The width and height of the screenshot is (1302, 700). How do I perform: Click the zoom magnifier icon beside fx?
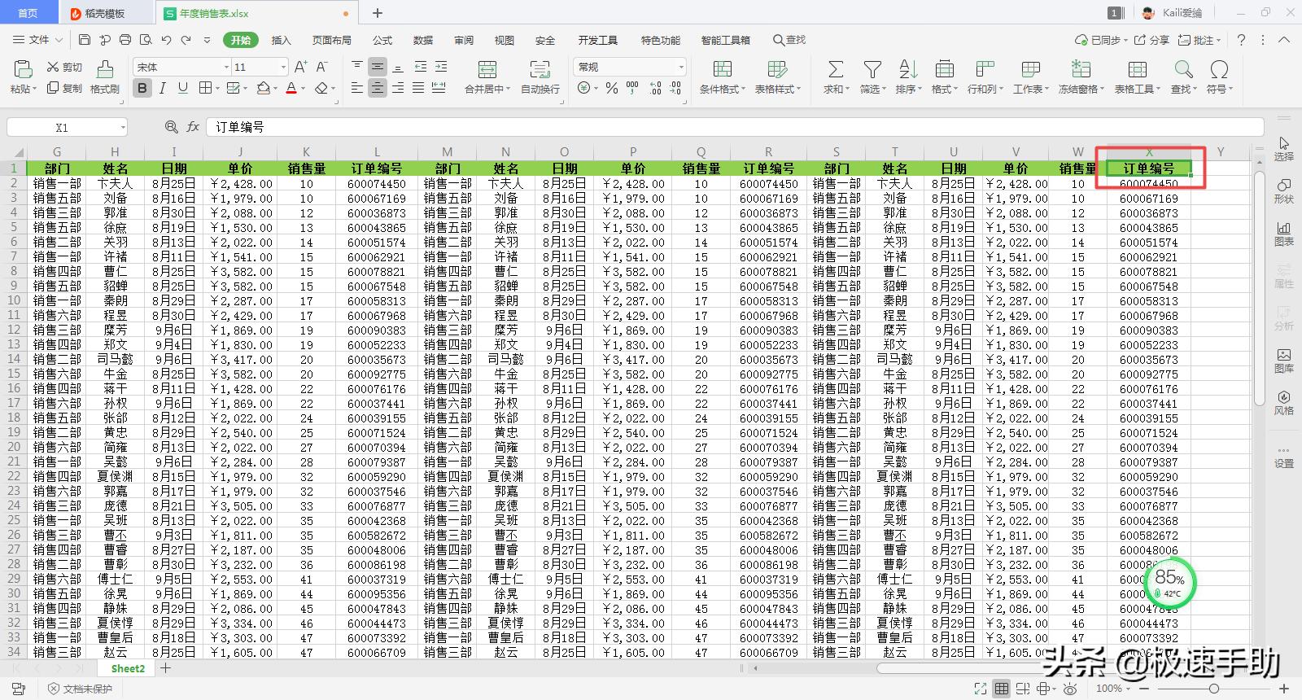point(171,127)
